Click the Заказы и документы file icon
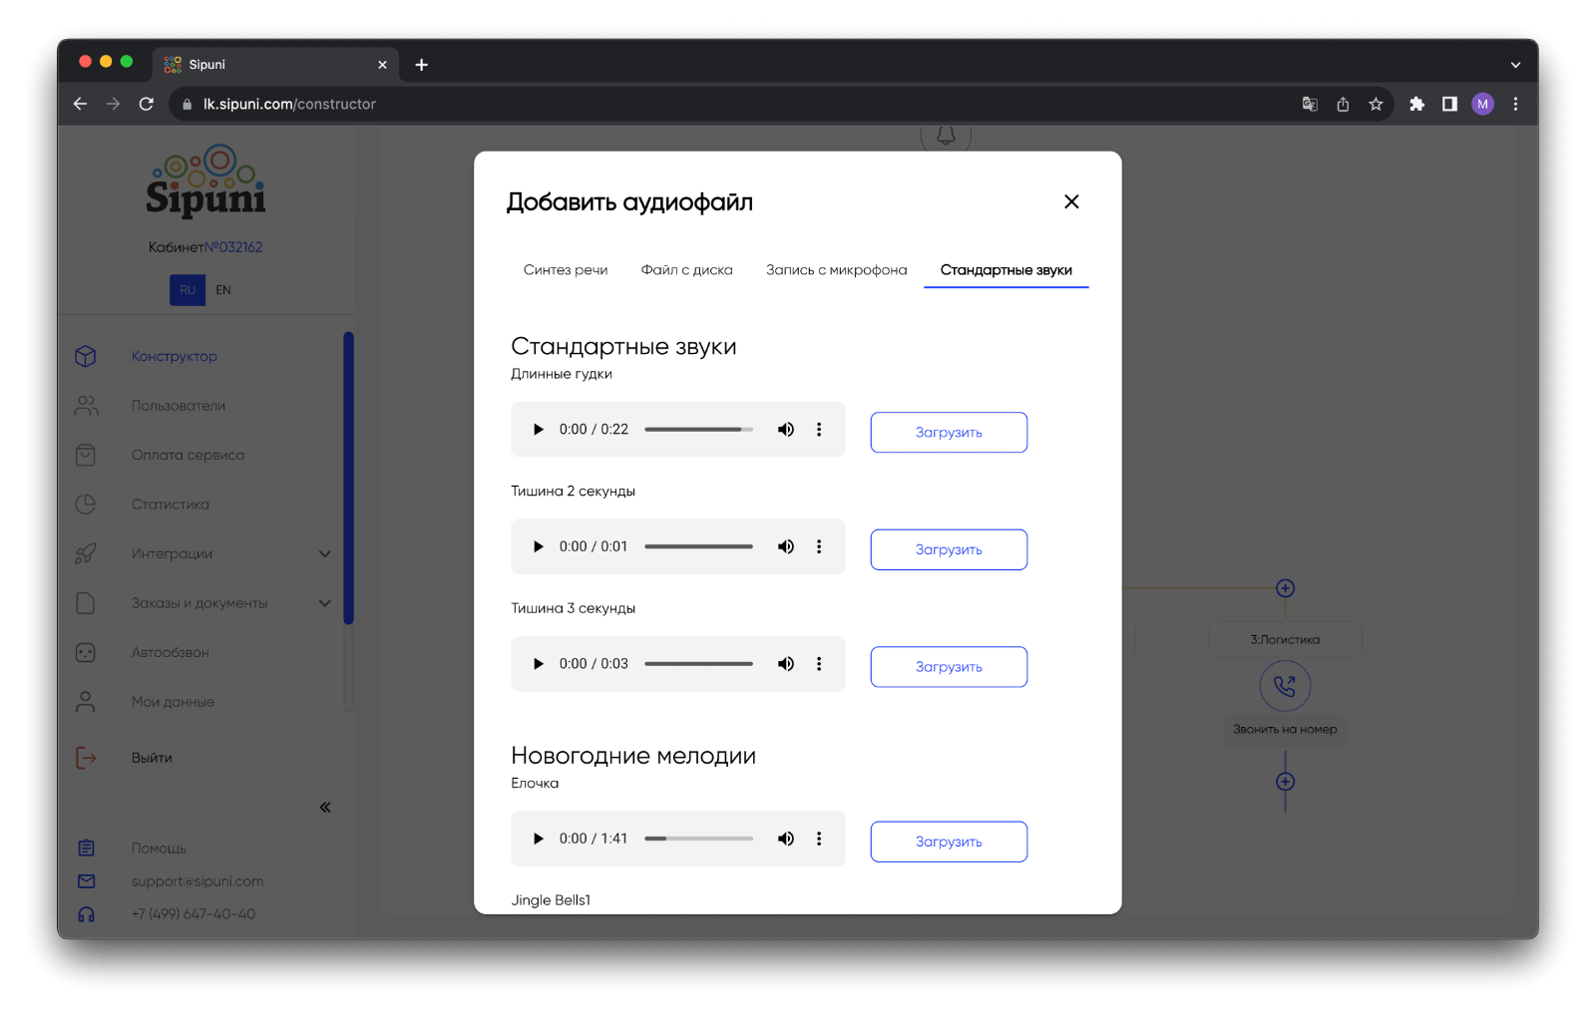This screenshot has width=1596, height=1015. coord(86,603)
